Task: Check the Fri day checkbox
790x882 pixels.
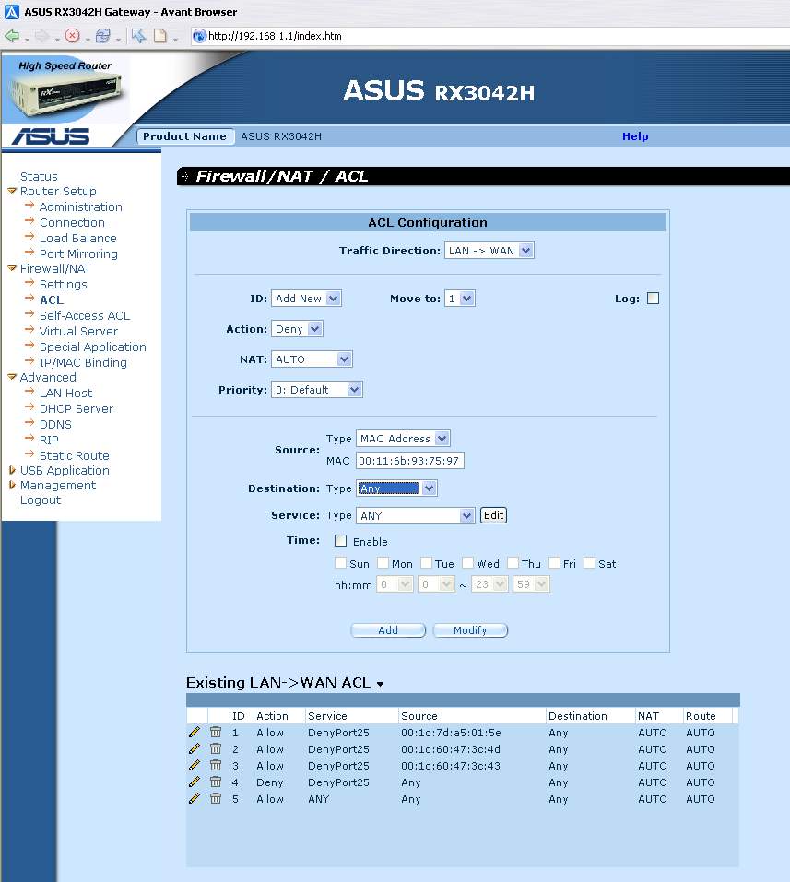Action: tap(554, 563)
